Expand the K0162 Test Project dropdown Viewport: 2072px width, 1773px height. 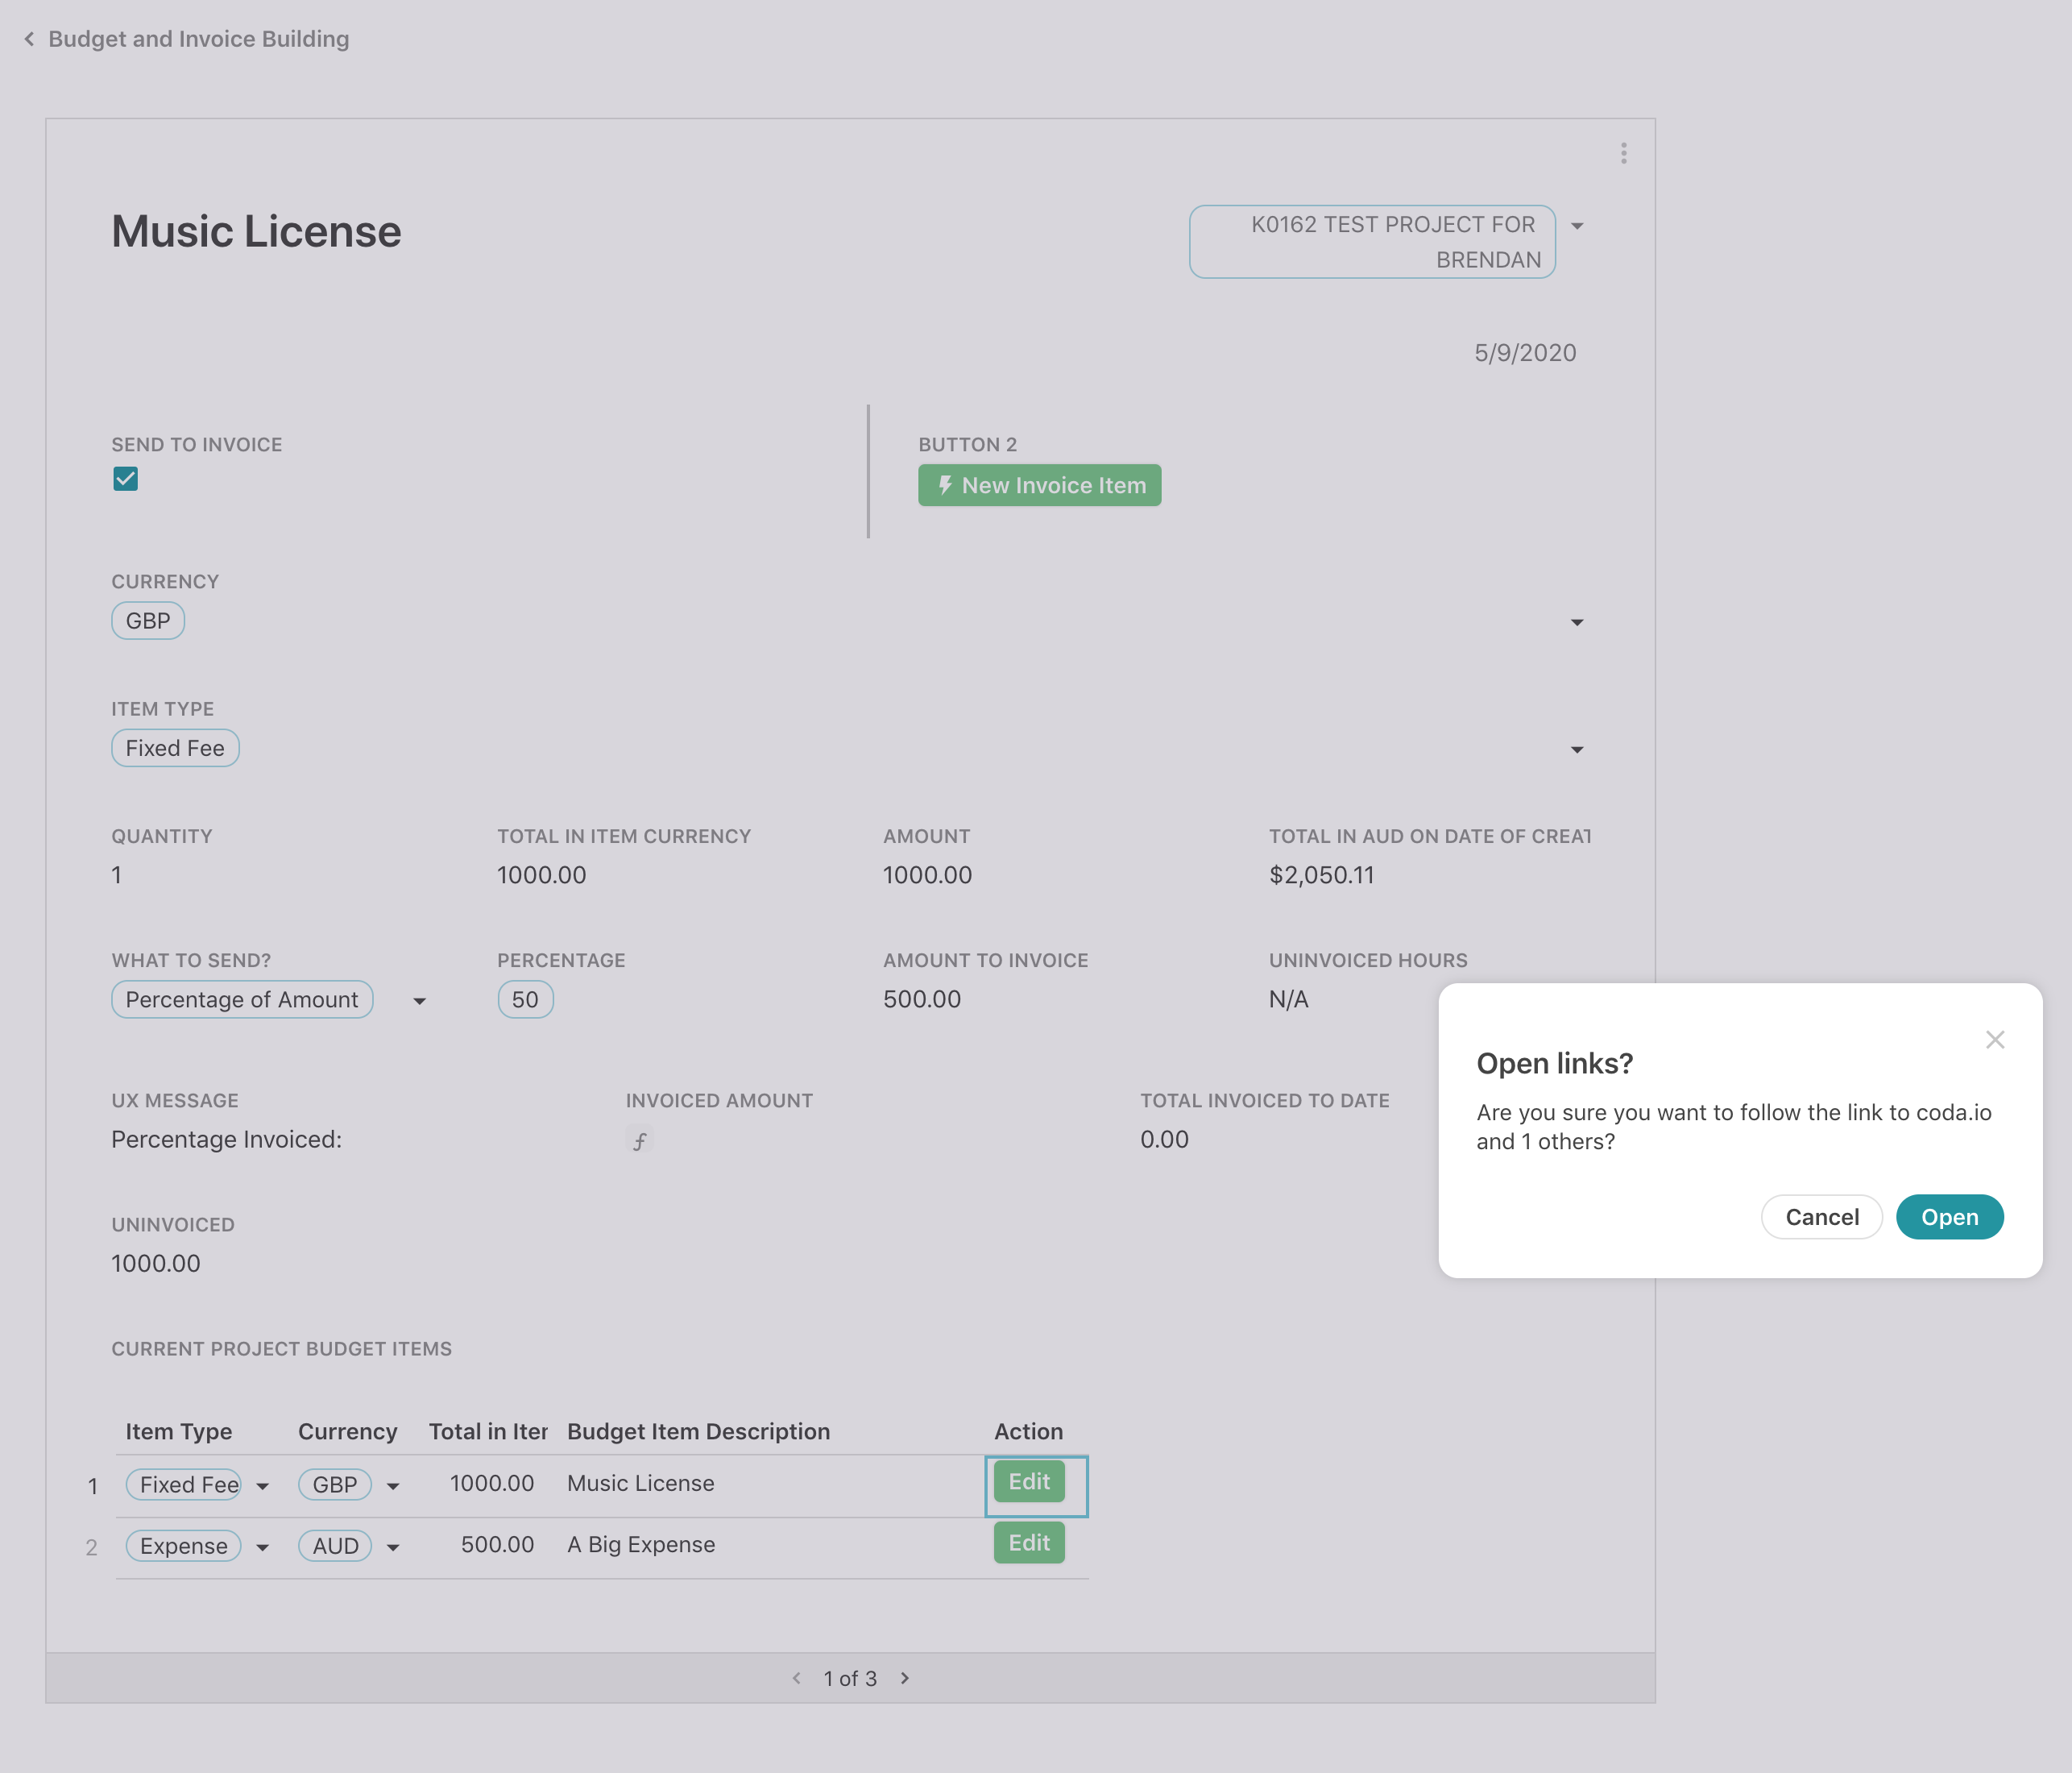[x=1577, y=226]
